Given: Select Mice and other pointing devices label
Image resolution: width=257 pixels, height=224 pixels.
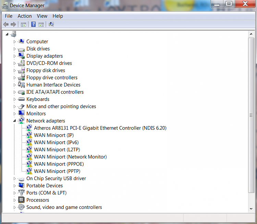Looking at the screenshot, I should pyautogui.click(x=61, y=107).
